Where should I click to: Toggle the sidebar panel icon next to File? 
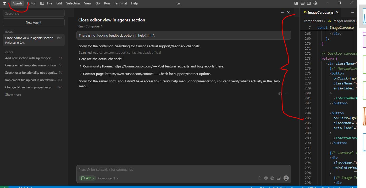tap(42, 3)
